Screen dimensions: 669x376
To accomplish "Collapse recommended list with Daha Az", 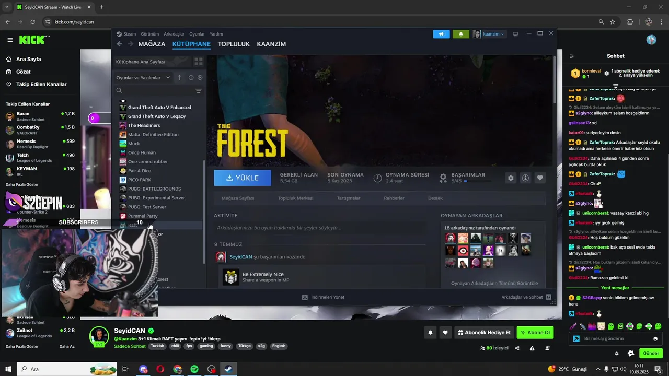I will pos(67,346).
